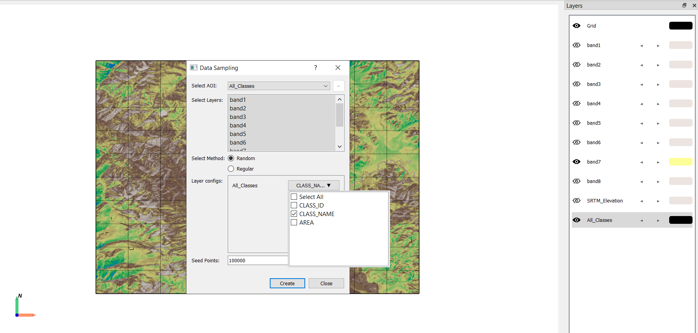Click the left arrow on band3 layer
698x333 pixels.
642,84
